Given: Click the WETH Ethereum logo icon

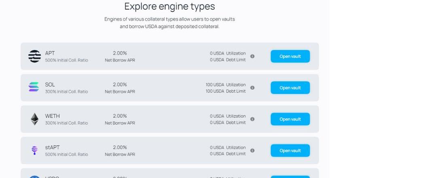Looking at the screenshot, I should coord(35,119).
